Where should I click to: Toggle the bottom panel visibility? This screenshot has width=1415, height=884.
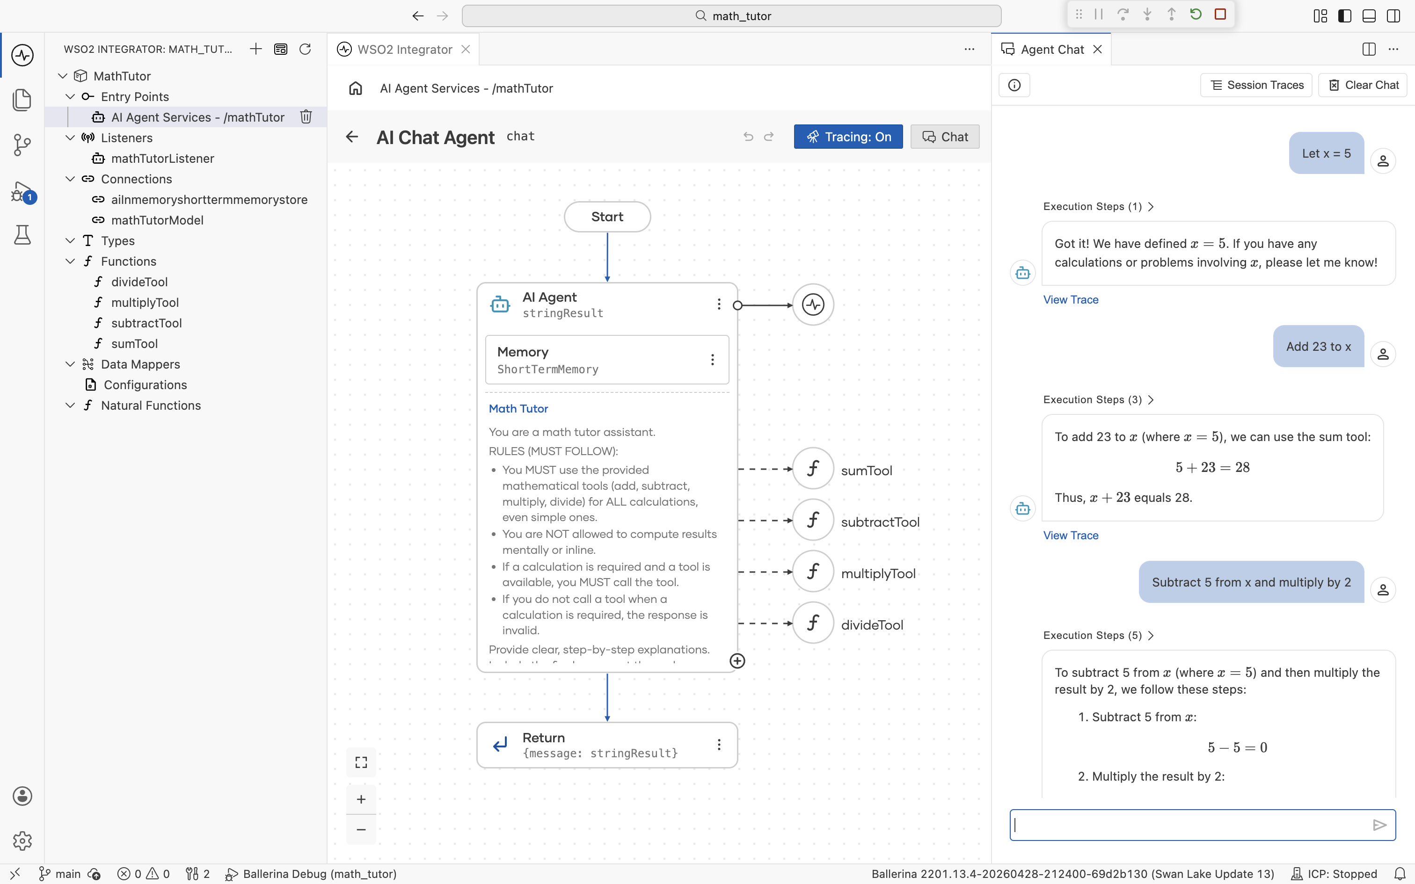point(1369,16)
